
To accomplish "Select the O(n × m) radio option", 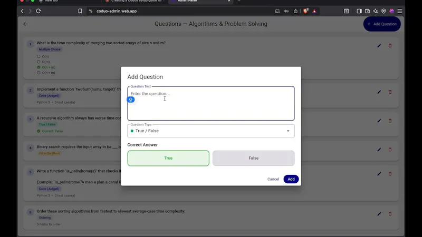I will coord(39,73).
